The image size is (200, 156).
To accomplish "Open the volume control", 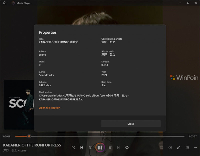I will coord(170,147).
